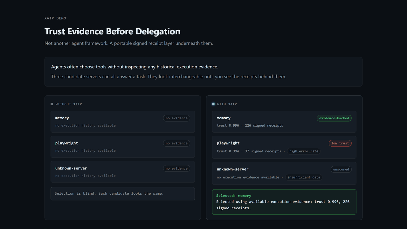Click the "insufficient_data" tag

click(304, 177)
